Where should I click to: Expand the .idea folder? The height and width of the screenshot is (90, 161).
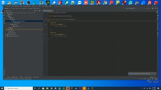(7, 14)
